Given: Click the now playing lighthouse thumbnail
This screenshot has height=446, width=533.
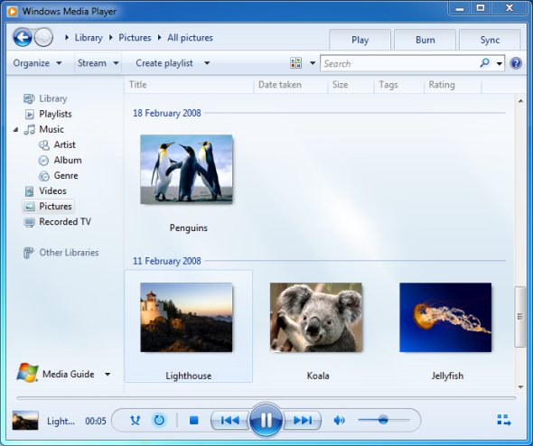Looking at the screenshot, I should click(25, 421).
